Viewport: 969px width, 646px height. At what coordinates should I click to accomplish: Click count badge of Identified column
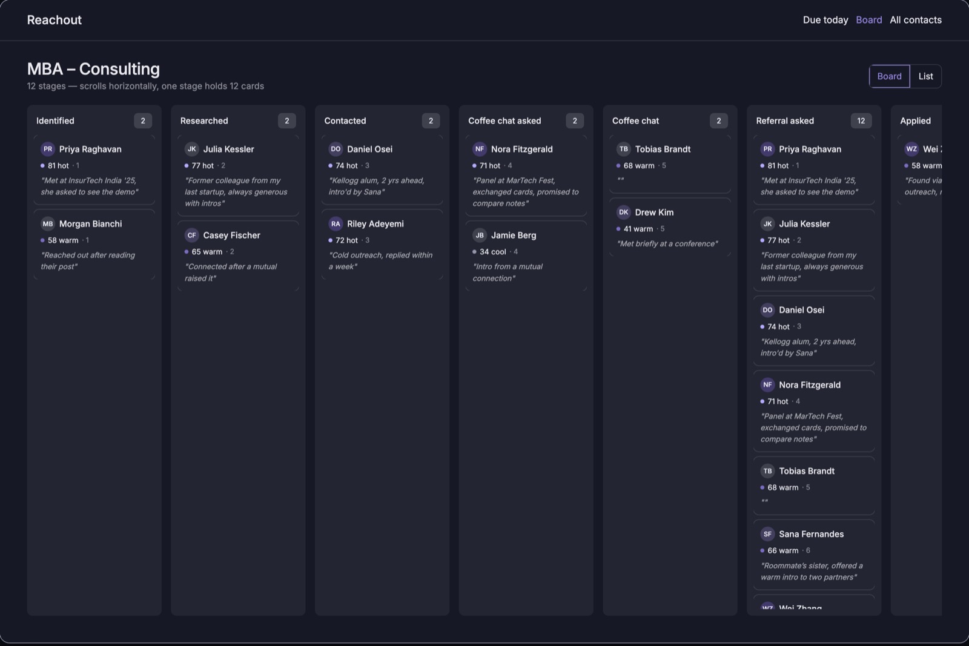point(143,120)
